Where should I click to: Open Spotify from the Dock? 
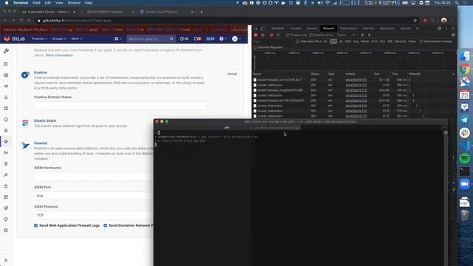[x=465, y=158]
